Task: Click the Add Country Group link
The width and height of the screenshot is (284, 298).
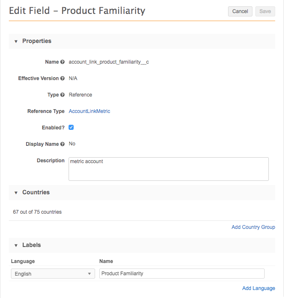Action: 253,227
